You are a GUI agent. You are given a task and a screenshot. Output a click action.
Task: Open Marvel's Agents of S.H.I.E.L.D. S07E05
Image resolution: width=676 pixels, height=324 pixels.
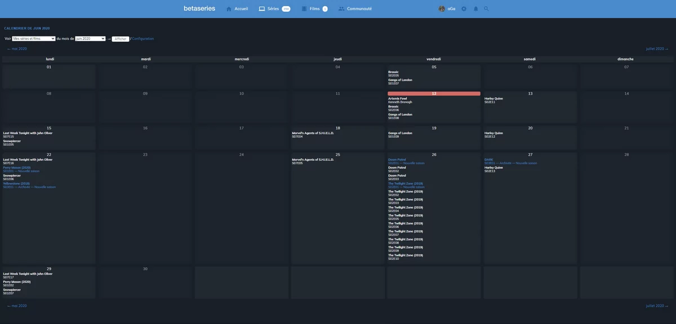pyautogui.click(x=313, y=161)
